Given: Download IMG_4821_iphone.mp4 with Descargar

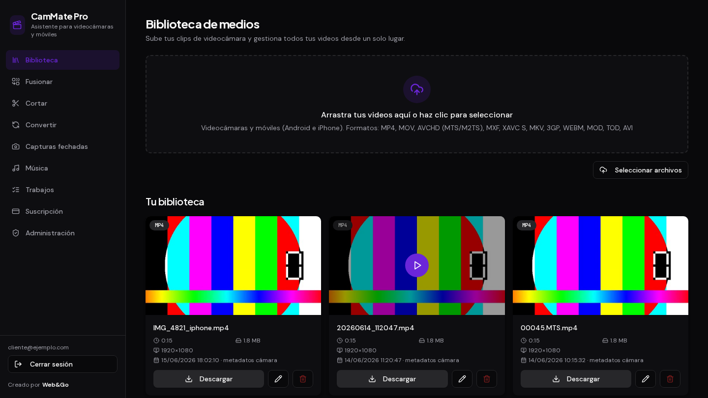Looking at the screenshot, I should click(x=208, y=379).
